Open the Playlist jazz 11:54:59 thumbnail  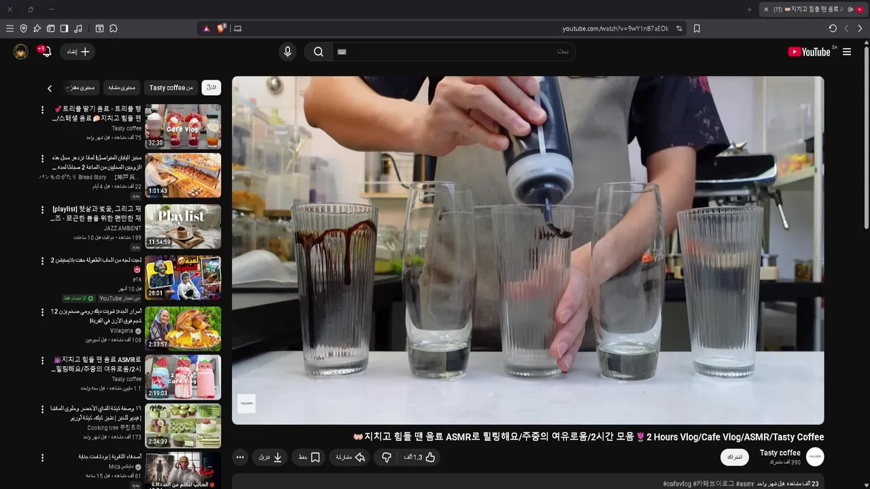(183, 227)
